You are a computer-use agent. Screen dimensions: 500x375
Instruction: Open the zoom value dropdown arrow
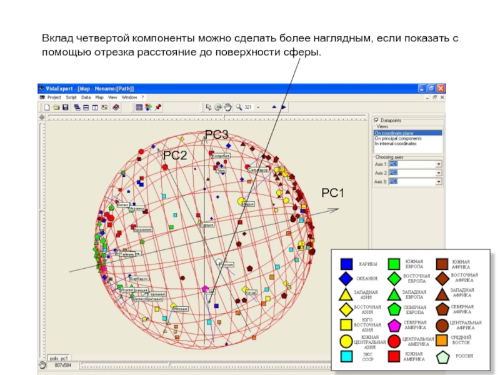(x=258, y=107)
